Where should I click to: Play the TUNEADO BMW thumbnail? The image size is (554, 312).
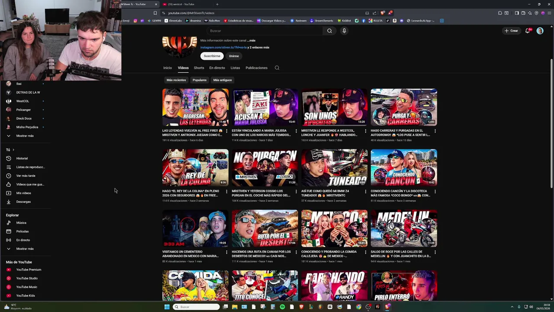[x=334, y=168]
